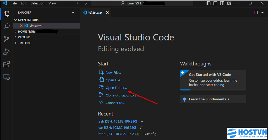Open the View menu
Screen dimensions: 268x140
(x=52, y=3)
